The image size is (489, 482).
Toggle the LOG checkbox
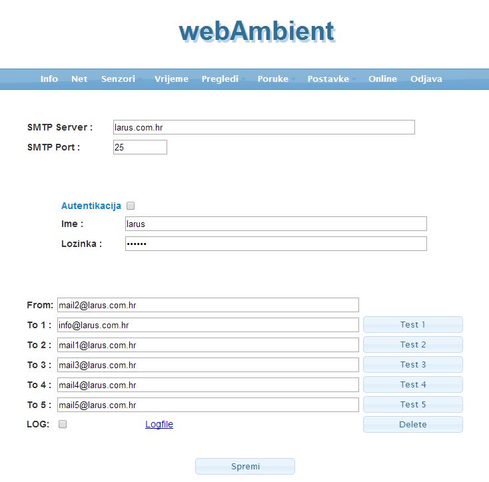click(x=63, y=424)
